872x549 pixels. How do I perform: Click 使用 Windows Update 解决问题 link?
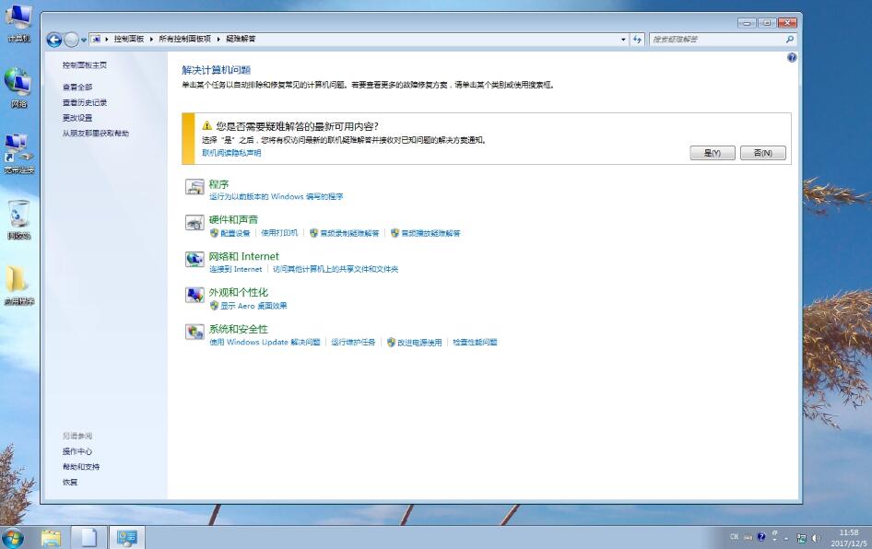tap(265, 343)
